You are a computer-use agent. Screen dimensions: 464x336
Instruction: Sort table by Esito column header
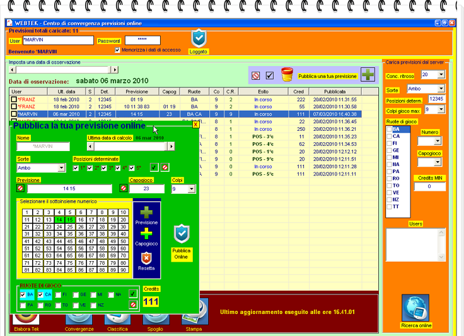point(263,91)
